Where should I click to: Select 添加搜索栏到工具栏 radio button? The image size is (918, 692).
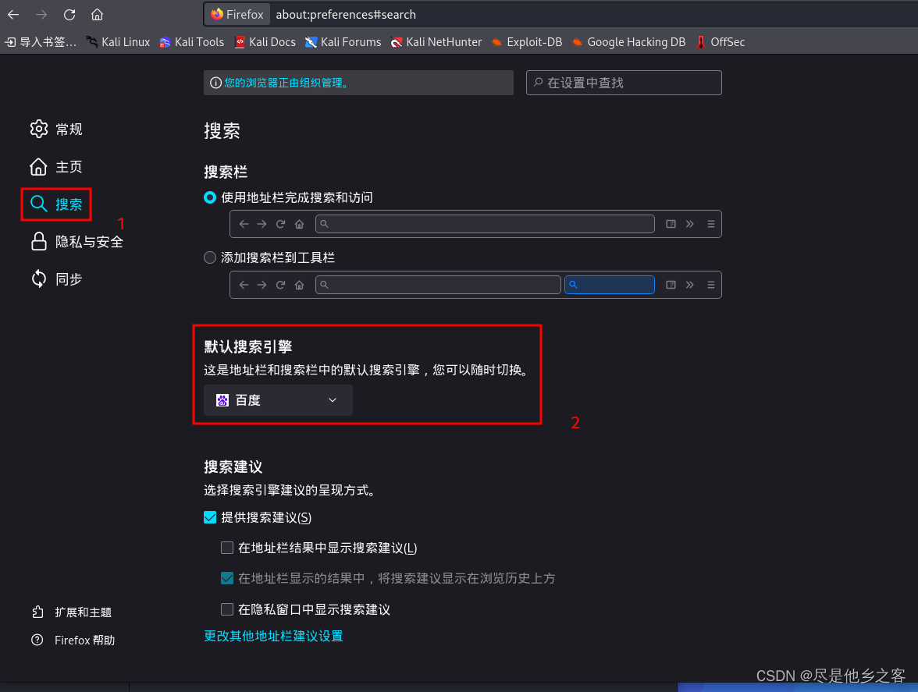point(209,257)
